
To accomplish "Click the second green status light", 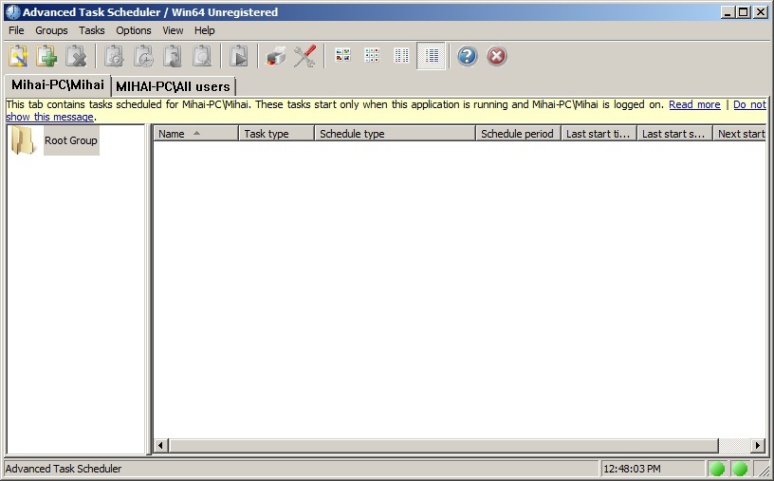I will click(740, 469).
